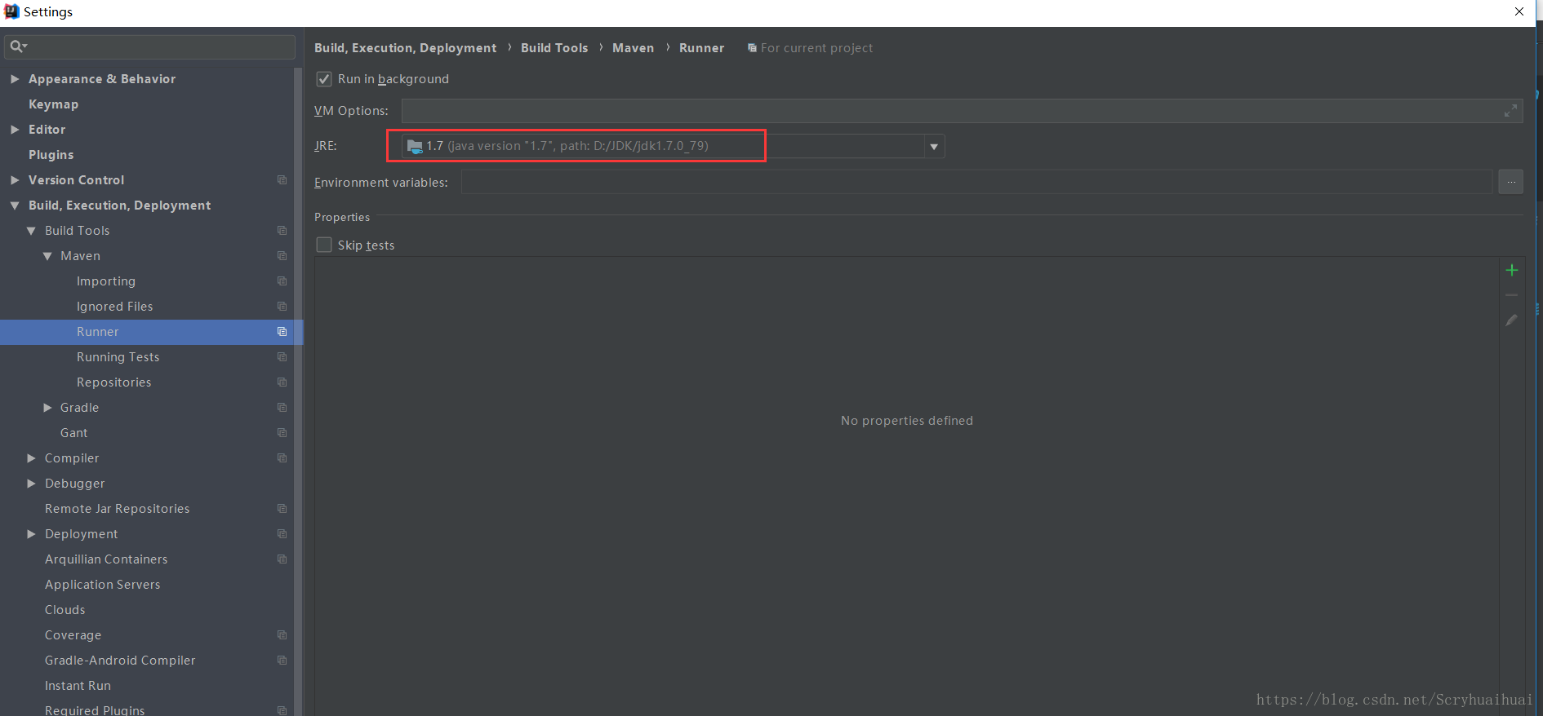Screen dimensions: 1543x716
Task: Open Application Servers settings
Action: (x=103, y=585)
